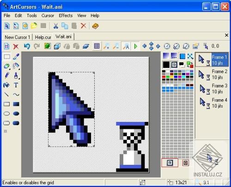The width and height of the screenshot is (231, 187).
Task: Switch to the Wait.ani tab
Action: point(63,36)
